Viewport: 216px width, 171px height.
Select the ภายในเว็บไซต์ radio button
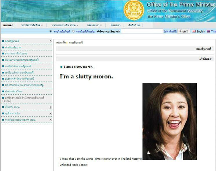pos(51,31)
